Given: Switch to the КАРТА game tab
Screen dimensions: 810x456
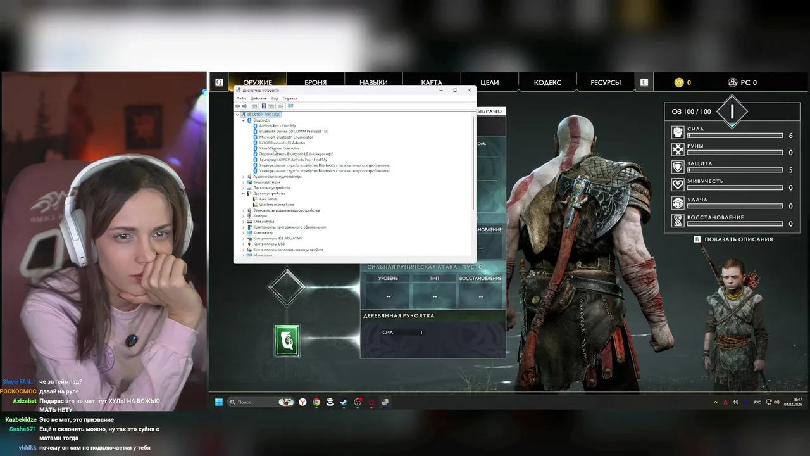Looking at the screenshot, I should 432,82.
